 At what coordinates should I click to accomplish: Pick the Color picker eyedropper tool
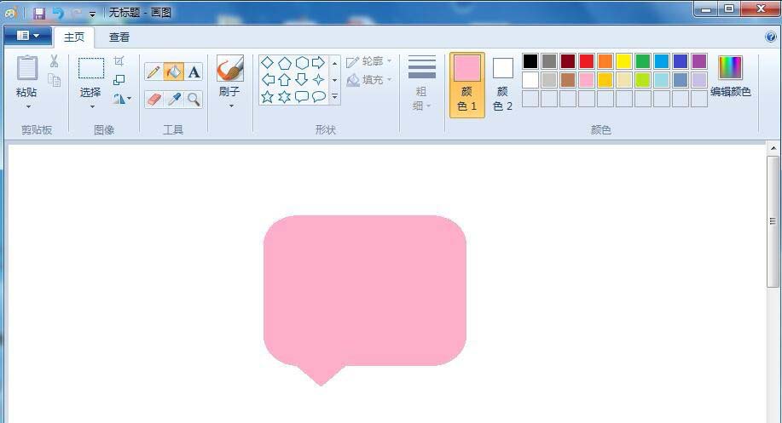point(174,99)
